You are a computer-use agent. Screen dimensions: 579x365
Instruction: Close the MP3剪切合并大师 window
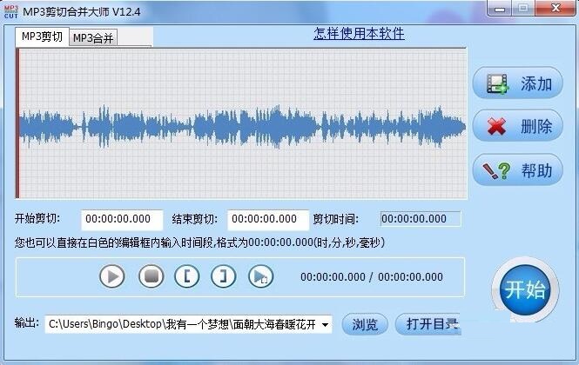pyautogui.click(x=555, y=8)
